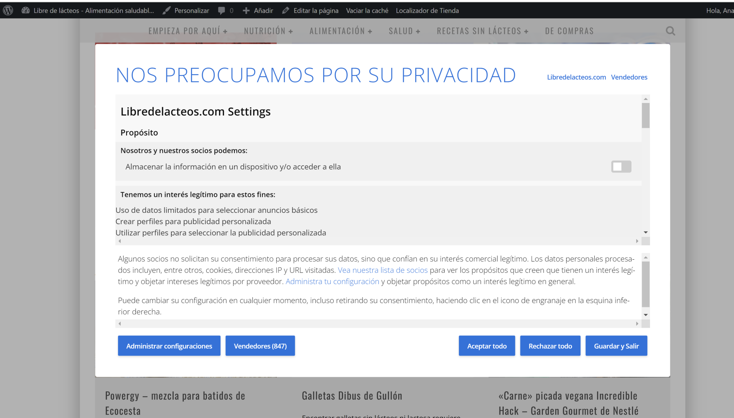
Task: Open the 'Libre de lácteos' site name menu
Action: [94, 10]
